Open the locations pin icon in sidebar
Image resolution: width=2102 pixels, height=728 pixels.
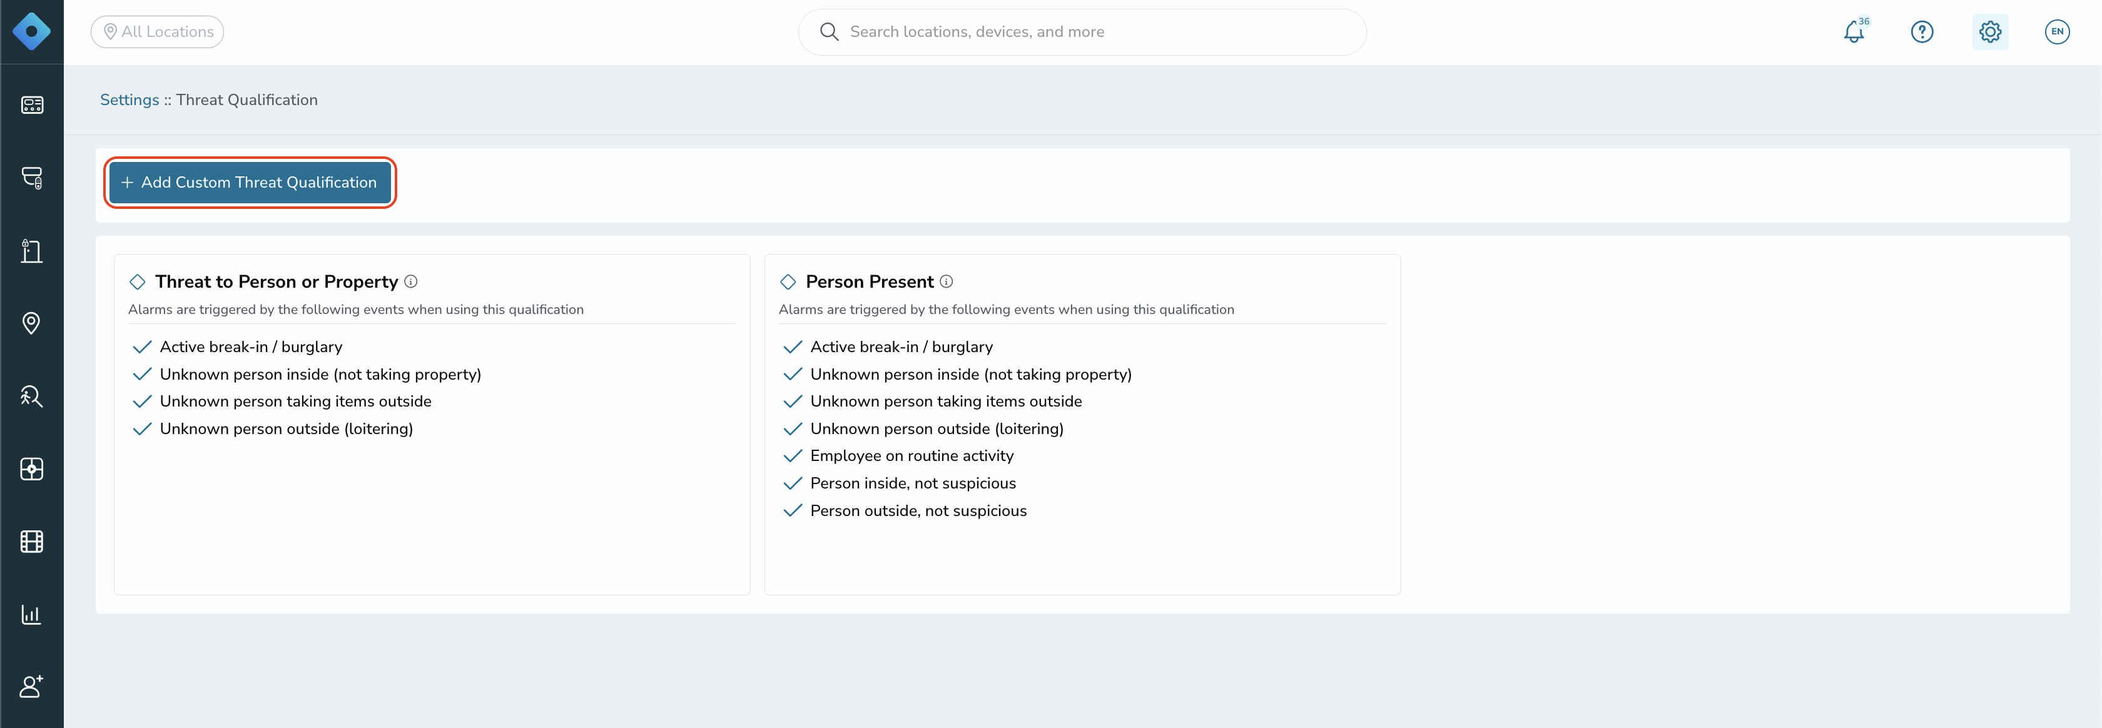click(32, 323)
